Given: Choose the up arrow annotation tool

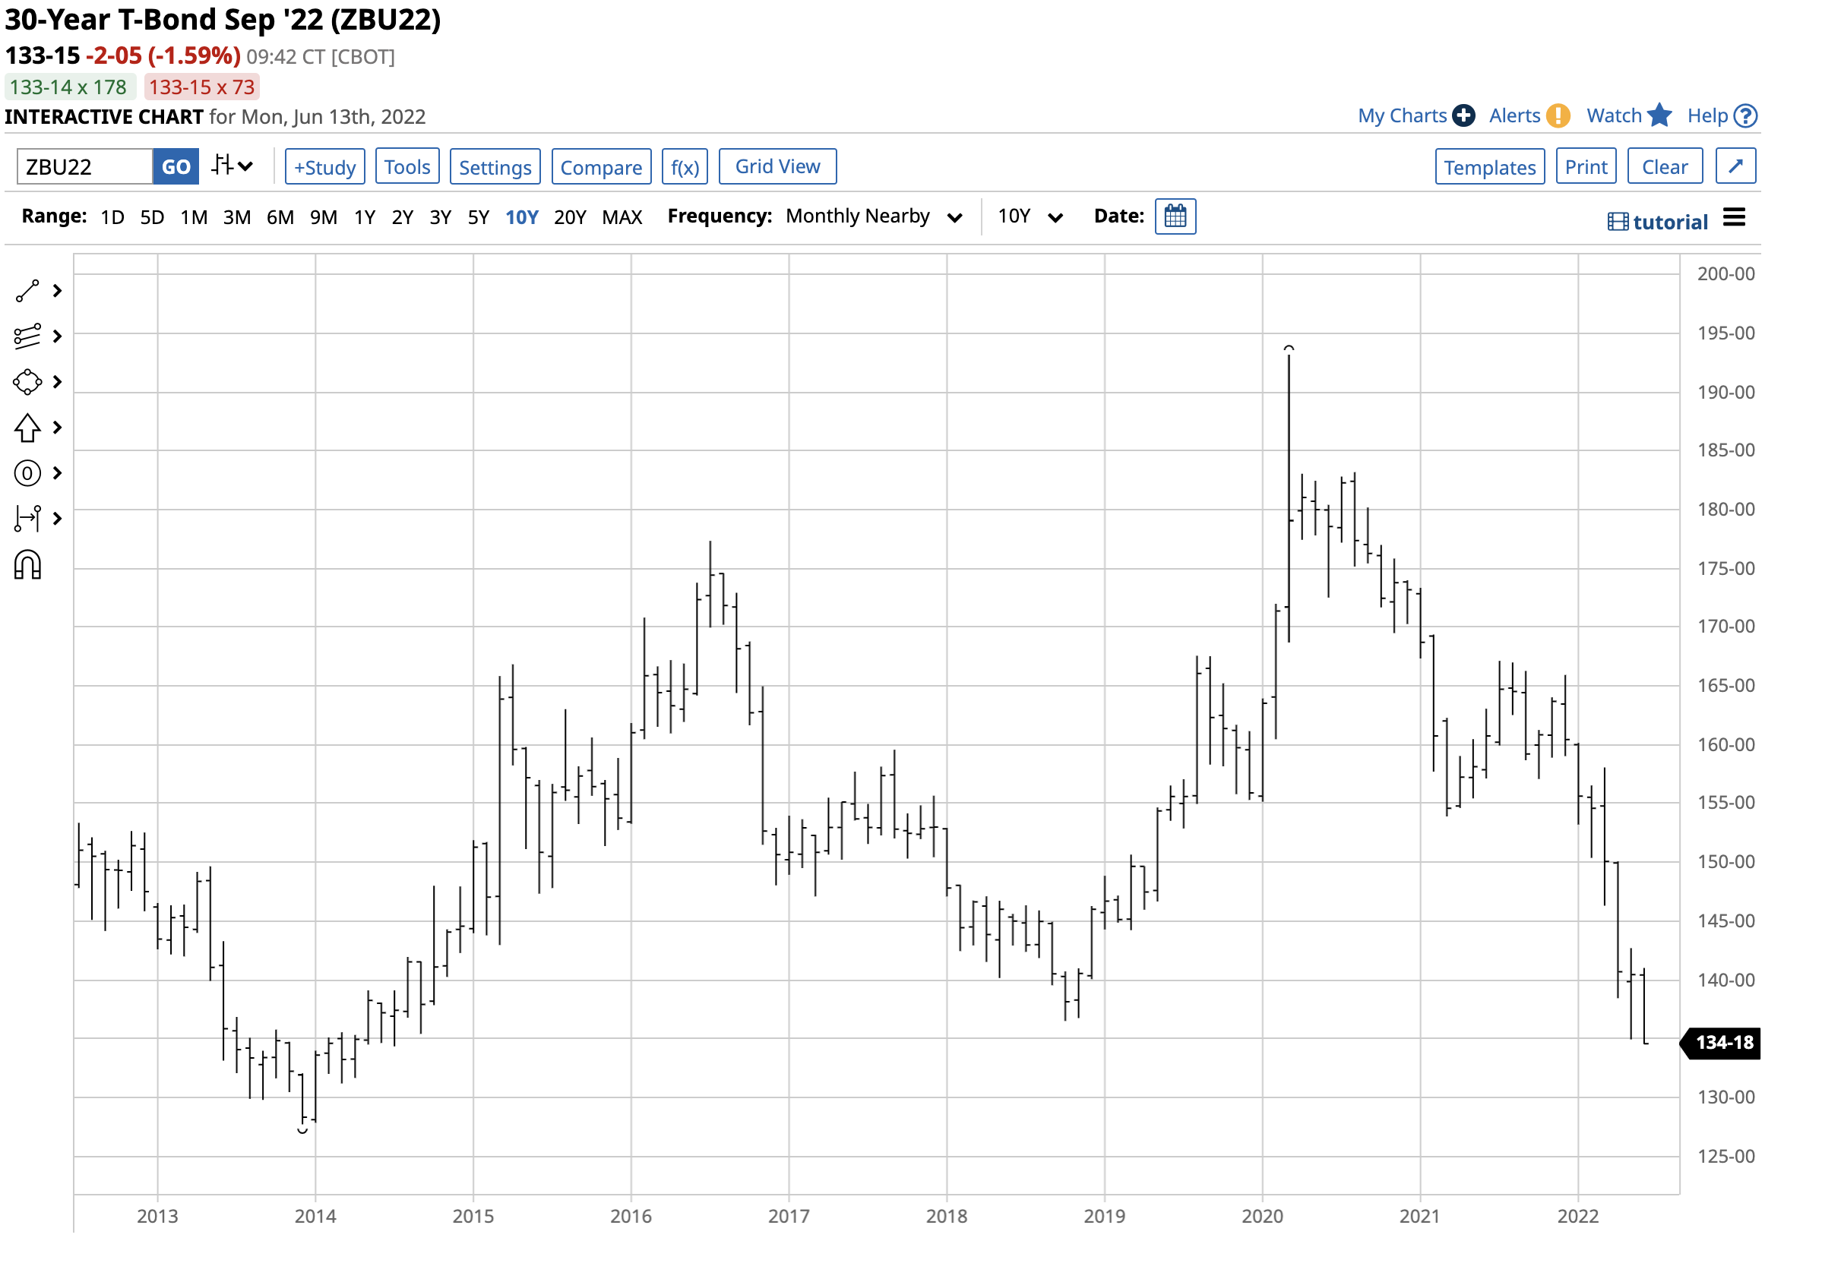Looking at the screenshot, I should (x=27, y=428).
